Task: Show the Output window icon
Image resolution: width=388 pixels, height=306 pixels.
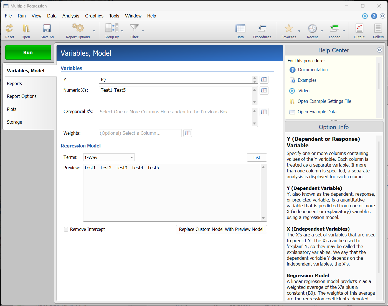Action: [359, 29]
